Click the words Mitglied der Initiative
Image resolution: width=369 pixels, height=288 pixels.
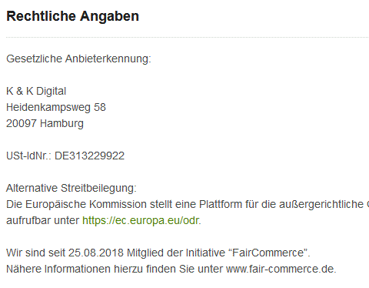tap(176, 253)
